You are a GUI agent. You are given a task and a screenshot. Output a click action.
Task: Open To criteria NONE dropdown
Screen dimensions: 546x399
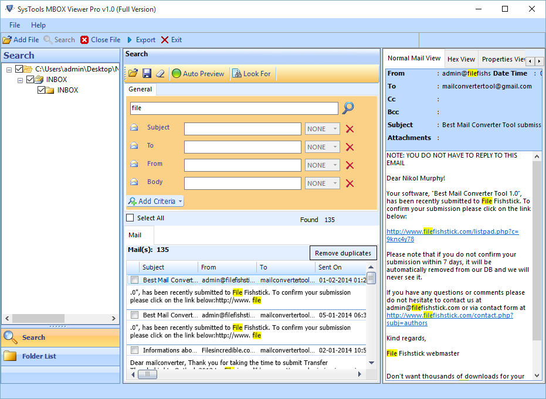pyautogui.click(x=323, y=147)
